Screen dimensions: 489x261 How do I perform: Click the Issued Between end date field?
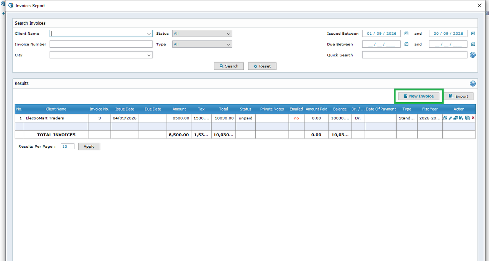coord(448,34)
